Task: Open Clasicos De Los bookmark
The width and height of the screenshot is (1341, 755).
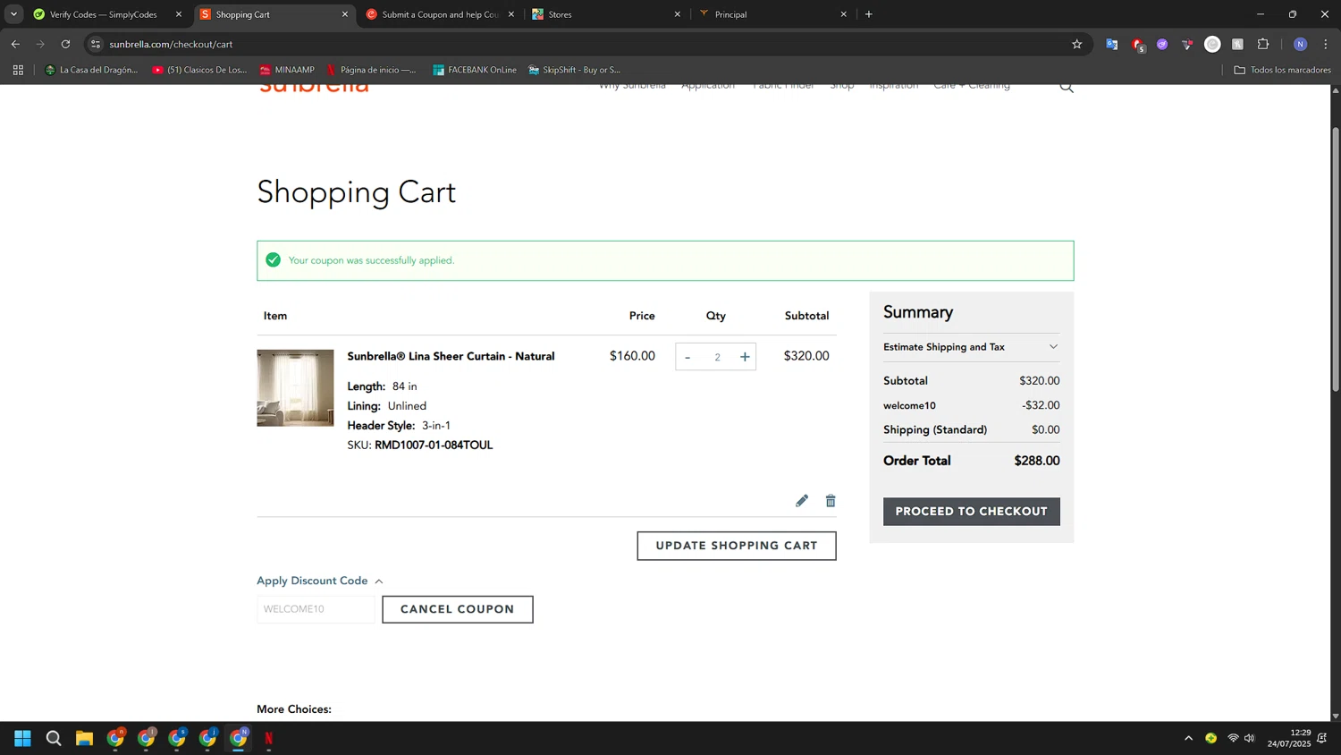Action: click(199, 70)
